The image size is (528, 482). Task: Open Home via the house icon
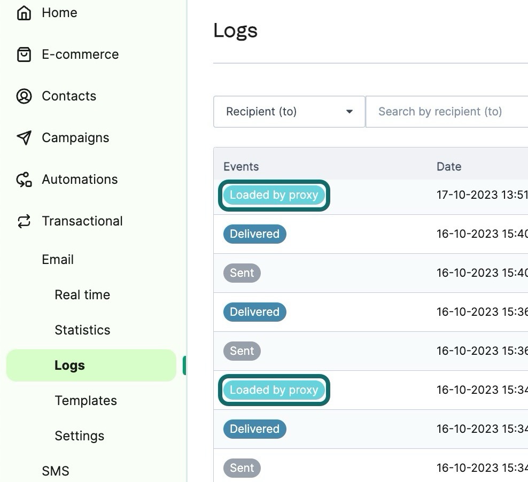[x=24, y=12]
